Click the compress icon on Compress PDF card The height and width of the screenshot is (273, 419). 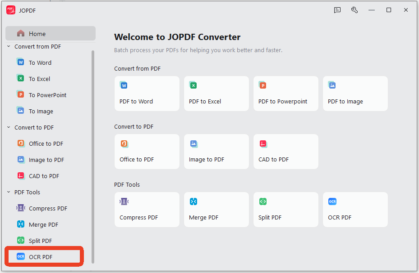[124, 201]
